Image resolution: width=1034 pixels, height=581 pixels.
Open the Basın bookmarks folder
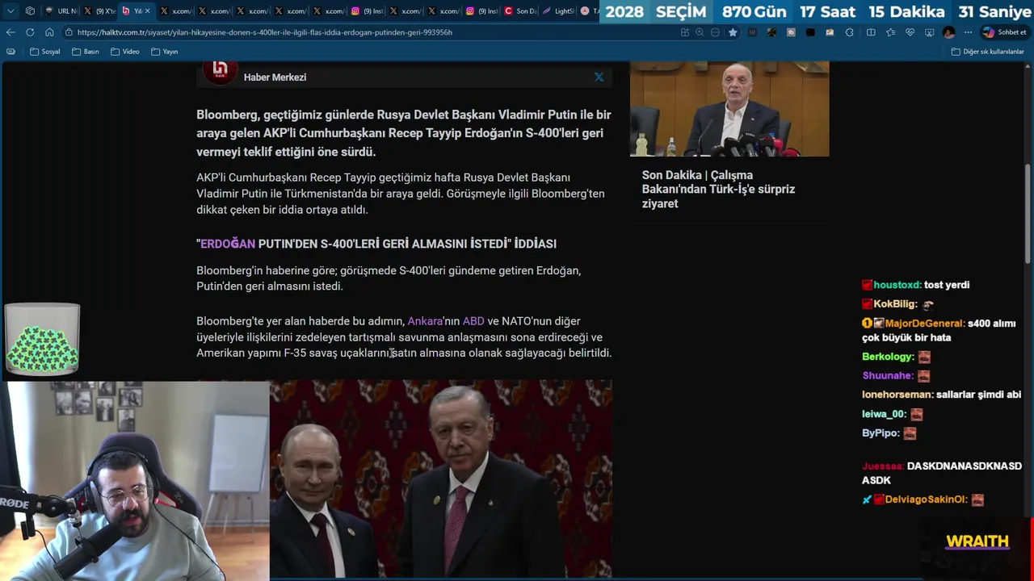(86, 52)
